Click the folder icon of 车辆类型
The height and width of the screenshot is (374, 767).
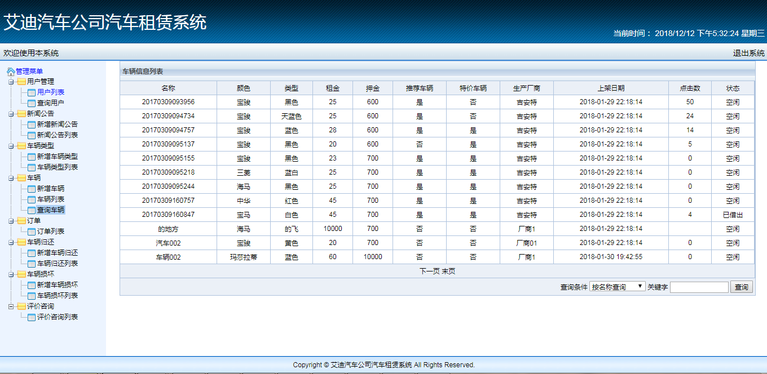click(x=21, y=146)
